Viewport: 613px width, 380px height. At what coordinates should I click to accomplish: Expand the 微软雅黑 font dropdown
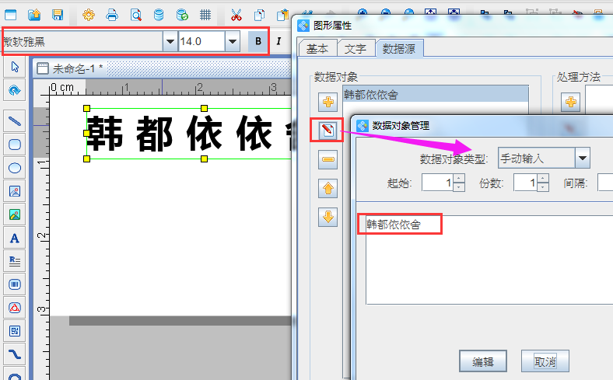tap(170, 41)
